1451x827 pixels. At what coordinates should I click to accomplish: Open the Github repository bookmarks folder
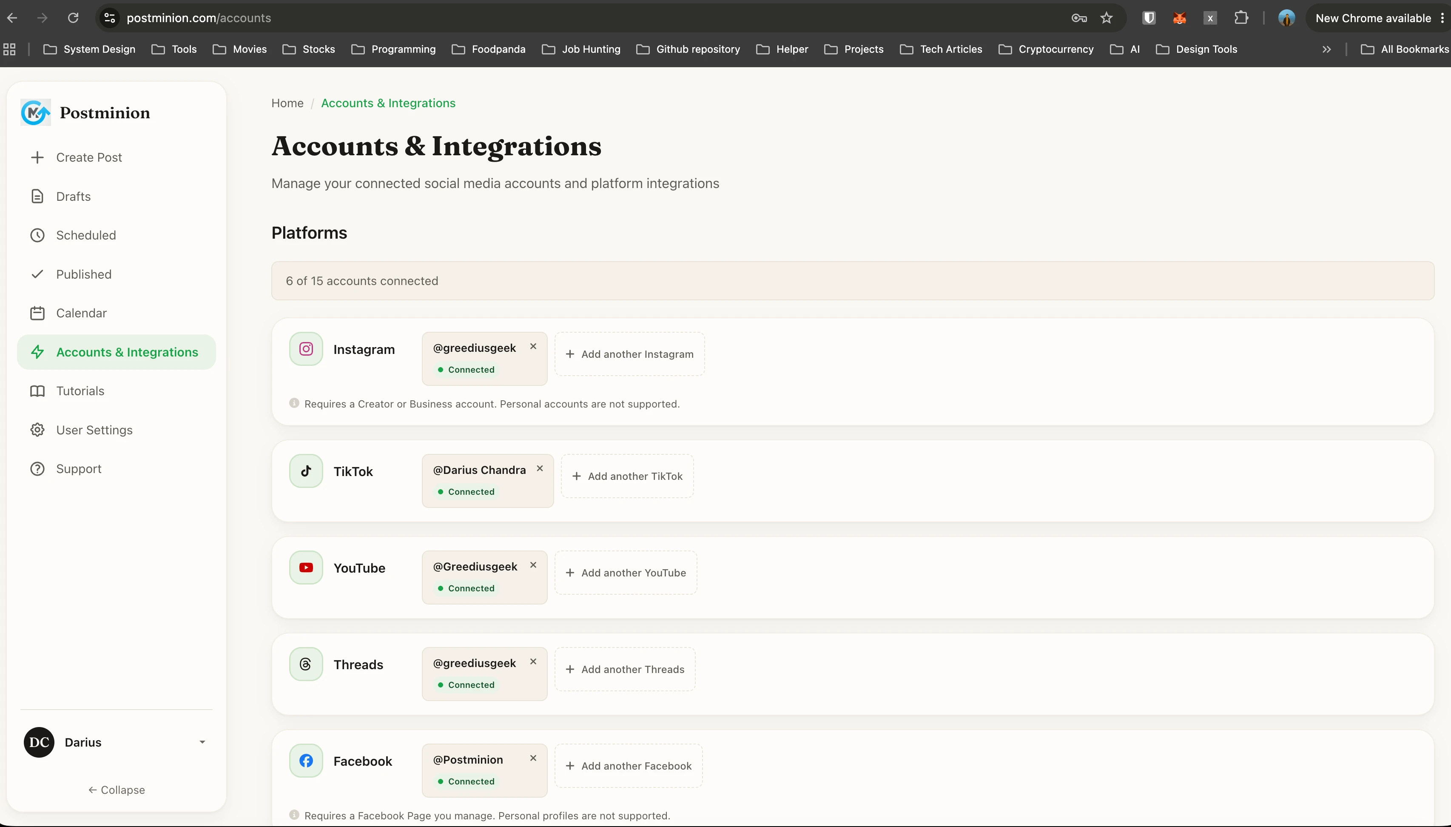tap(688, 49)
